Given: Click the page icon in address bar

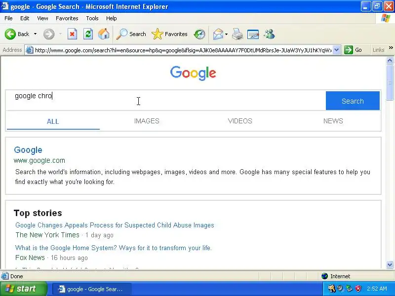Looking at the screenshot, I should [x=30, y=50].
